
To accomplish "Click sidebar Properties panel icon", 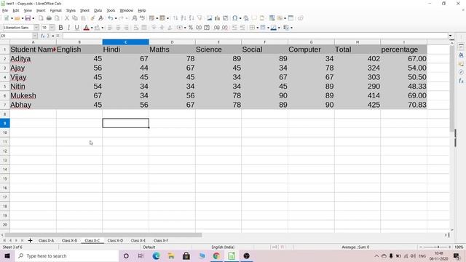I will point(461,47).
